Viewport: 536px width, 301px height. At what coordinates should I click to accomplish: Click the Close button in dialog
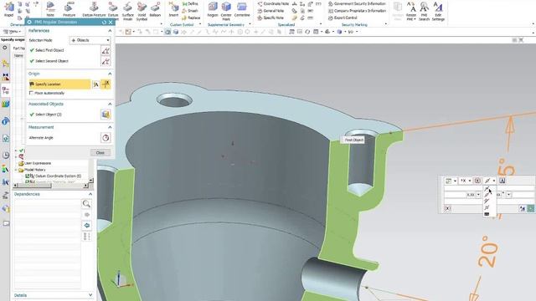pos(100,152)
